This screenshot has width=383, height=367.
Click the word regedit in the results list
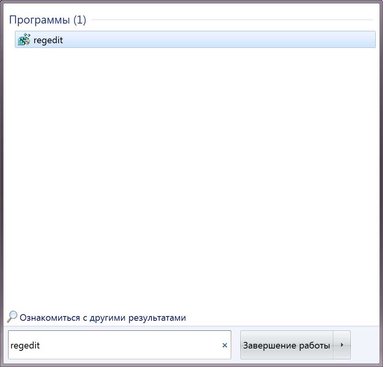(48, 40)
